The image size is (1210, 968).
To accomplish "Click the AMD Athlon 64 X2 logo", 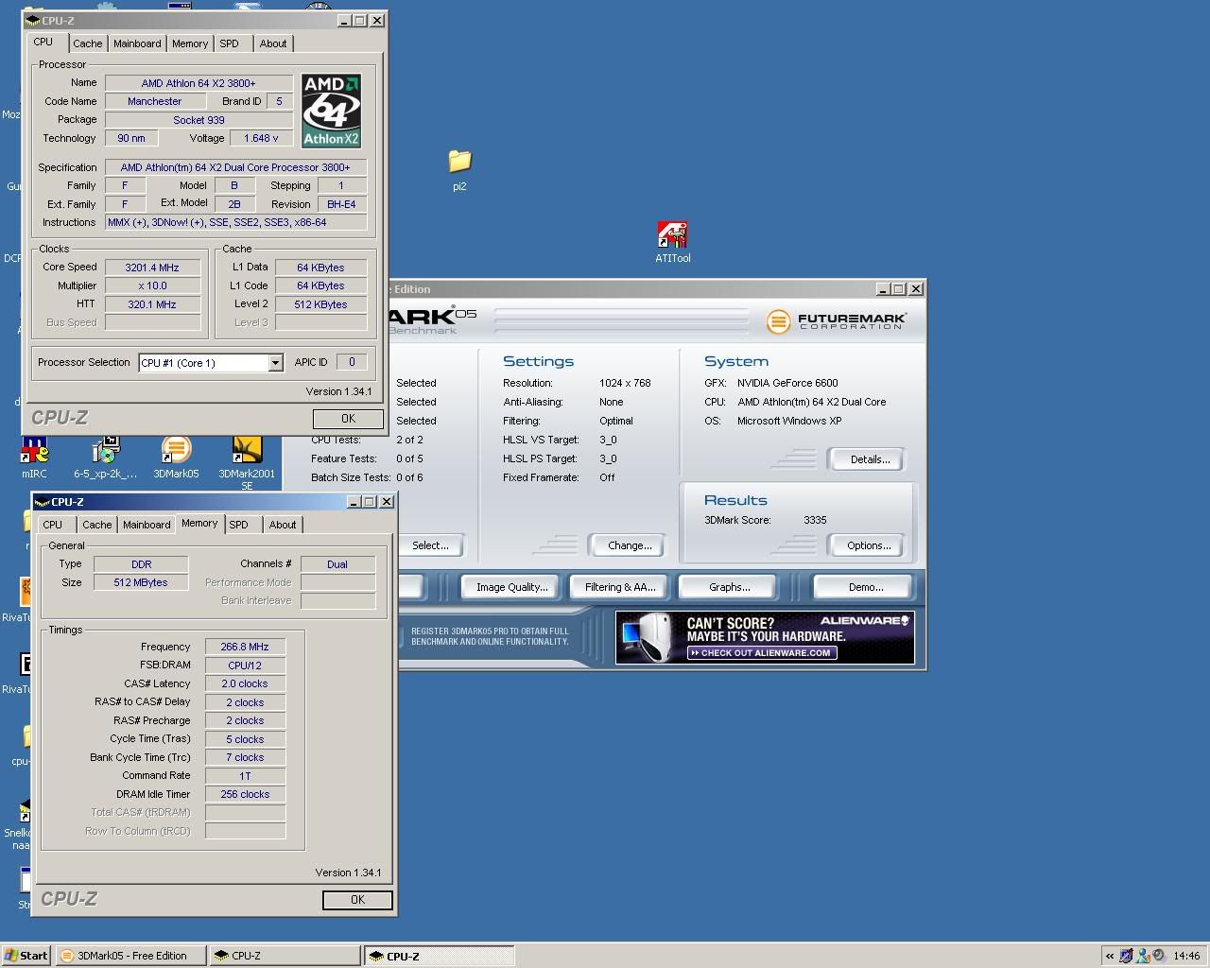I will point(331,111).
